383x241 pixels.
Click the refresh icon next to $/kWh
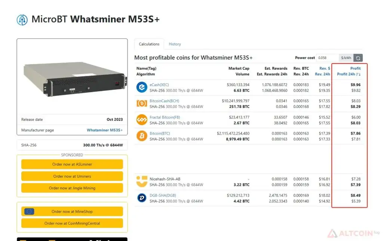pyautogui.click(x=358, y=58)
